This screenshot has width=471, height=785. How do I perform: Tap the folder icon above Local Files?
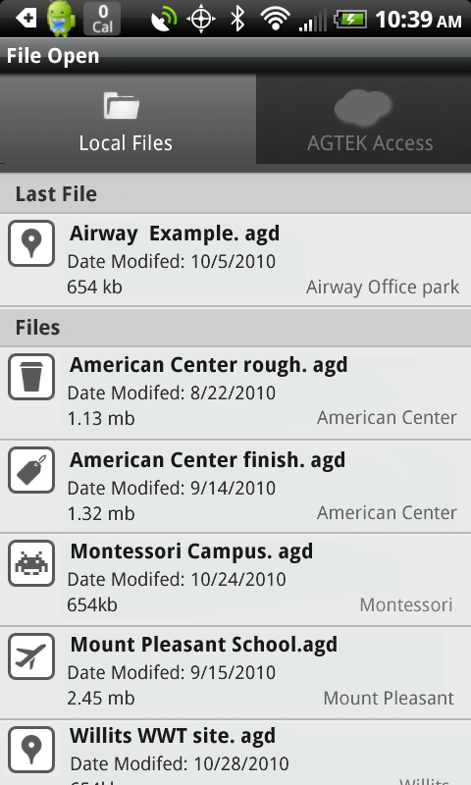122,106
